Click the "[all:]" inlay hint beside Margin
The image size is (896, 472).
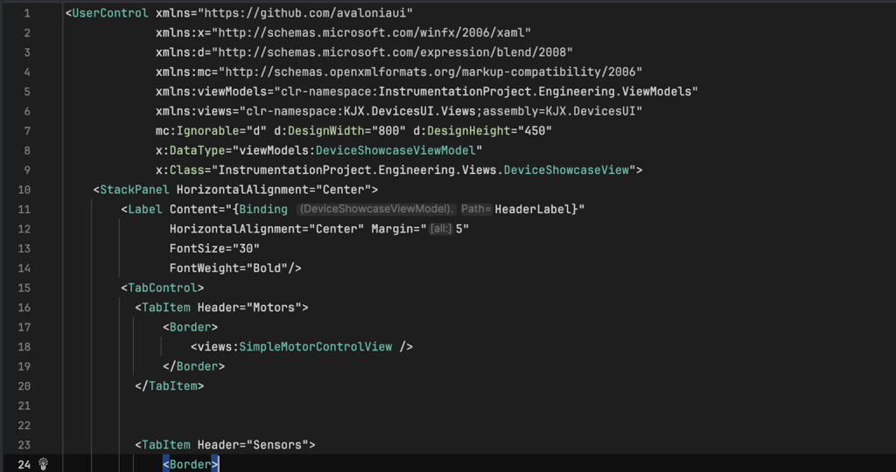click(440, 228)
